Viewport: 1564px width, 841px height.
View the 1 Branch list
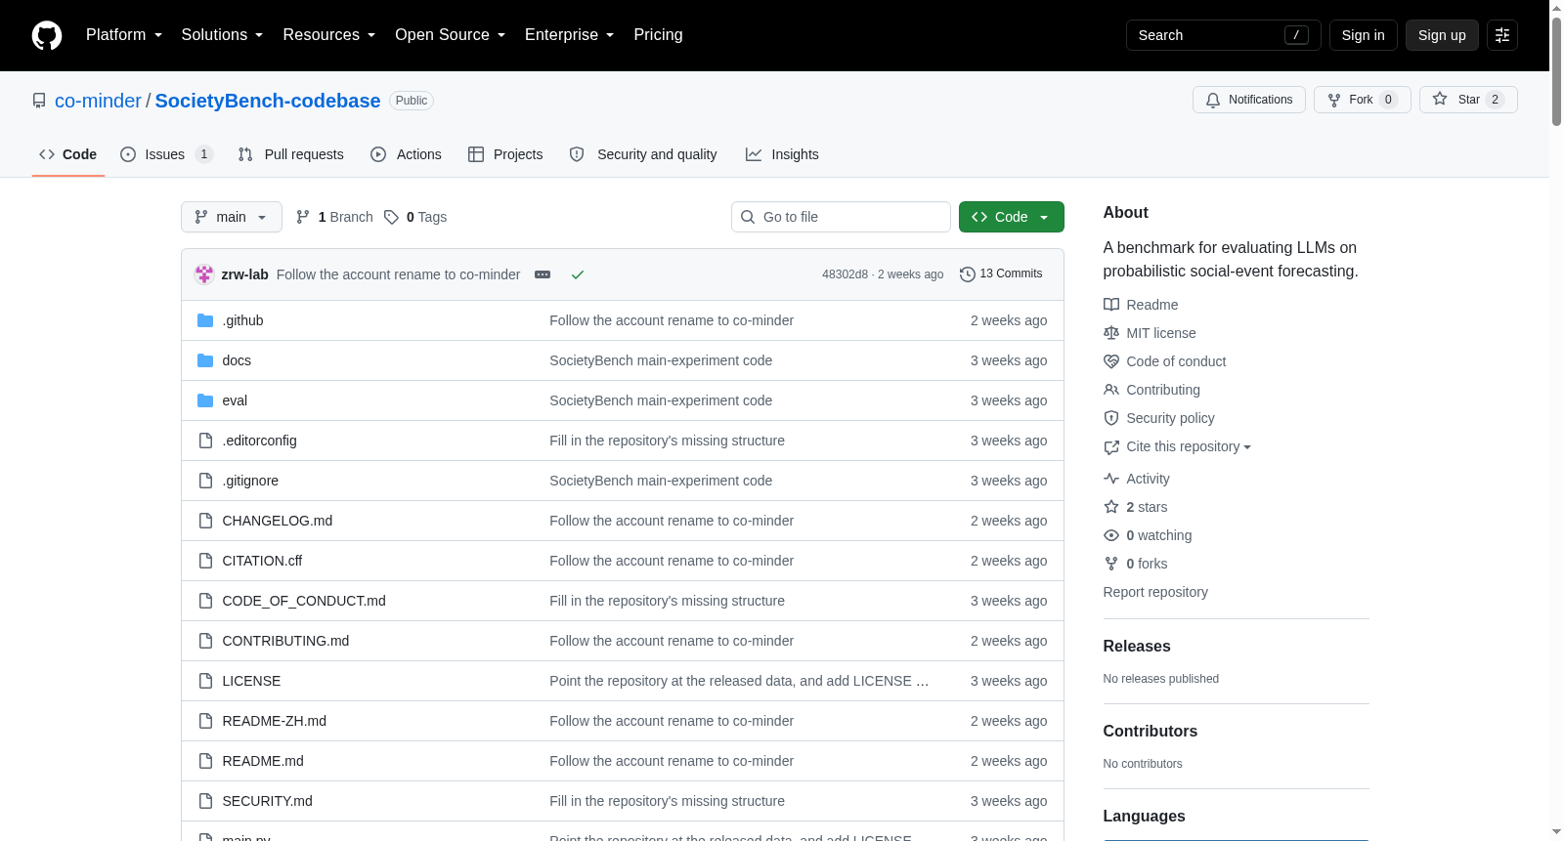click(x=334, y=217)
